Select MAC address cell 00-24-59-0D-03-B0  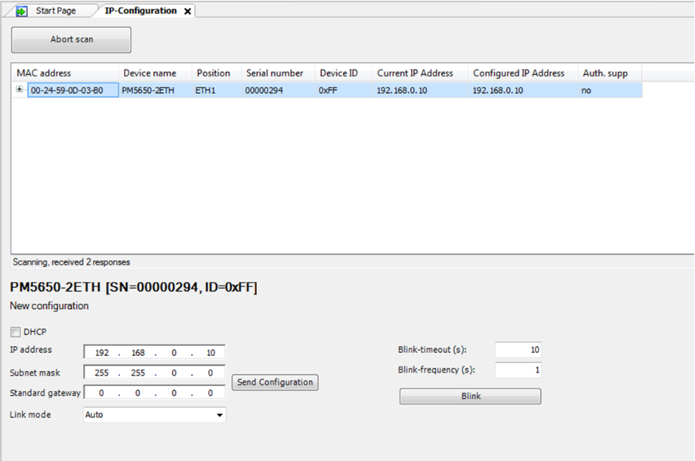point(73,90)
